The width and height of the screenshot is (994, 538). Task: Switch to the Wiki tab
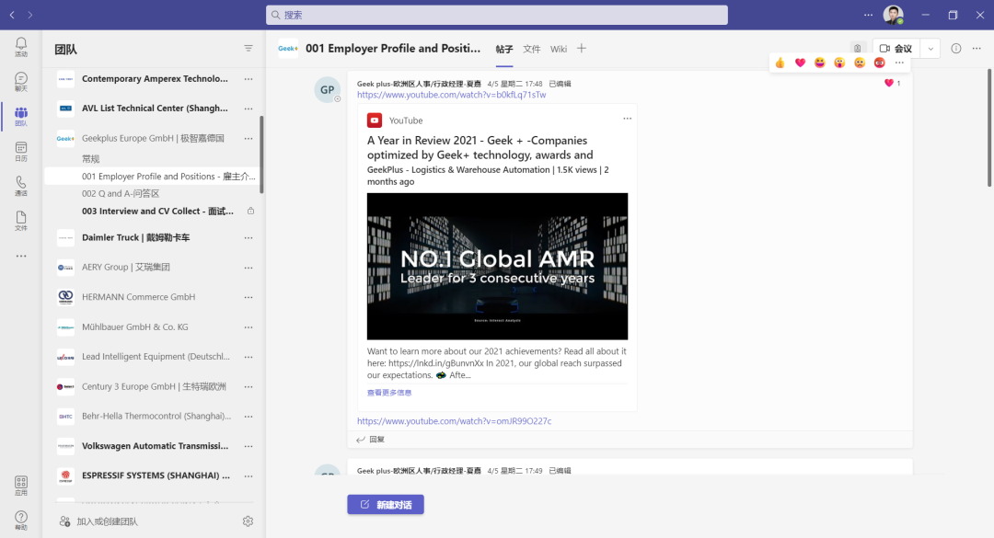pyautogui.click(x=559, y=49)
